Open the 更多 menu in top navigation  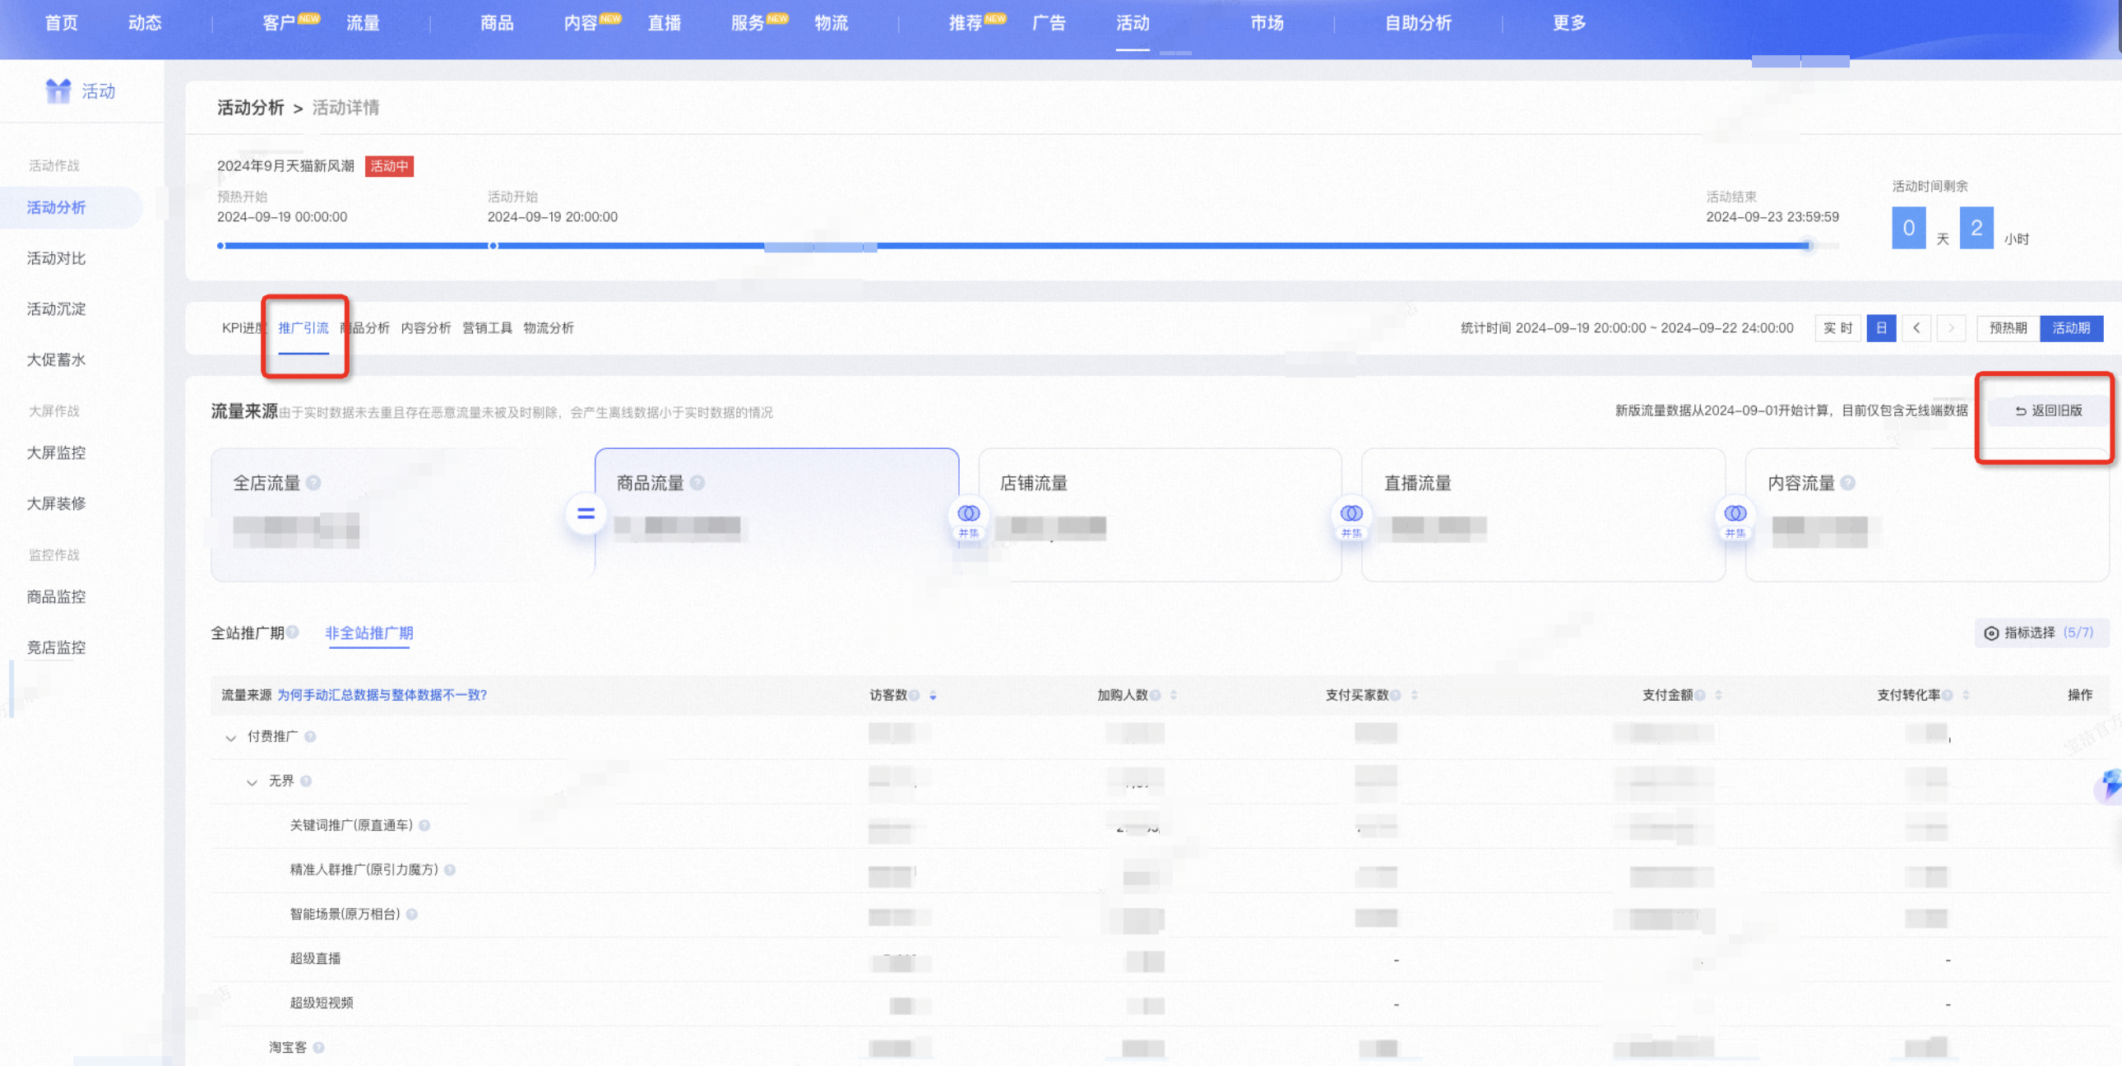coord(1569,23)
